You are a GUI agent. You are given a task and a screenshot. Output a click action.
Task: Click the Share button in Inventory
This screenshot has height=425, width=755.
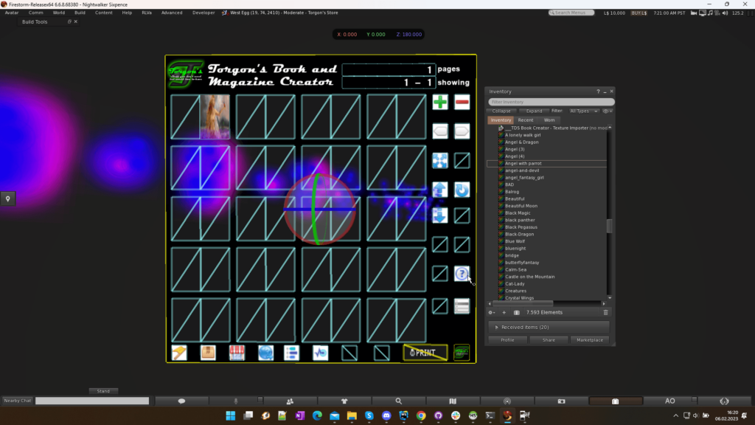pos(549,340)
